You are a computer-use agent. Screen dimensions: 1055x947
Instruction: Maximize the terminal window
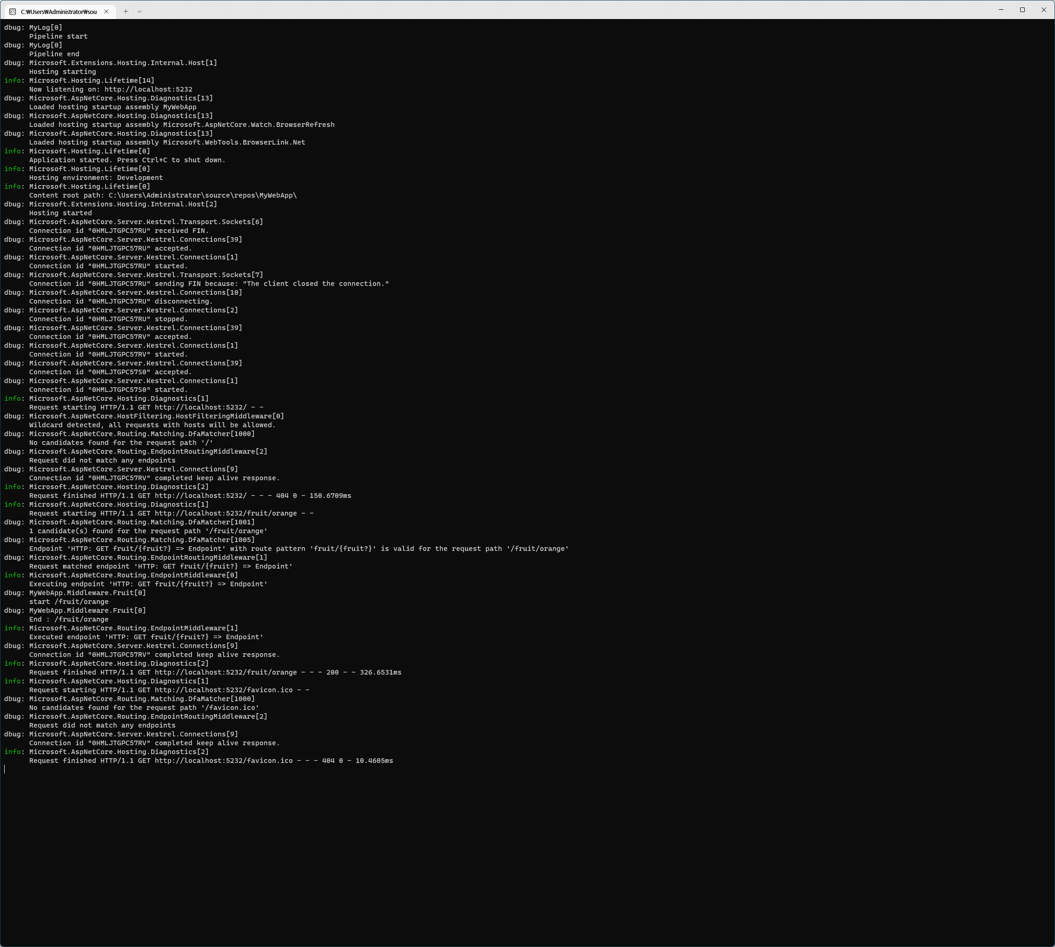(x=1022, y=10)
